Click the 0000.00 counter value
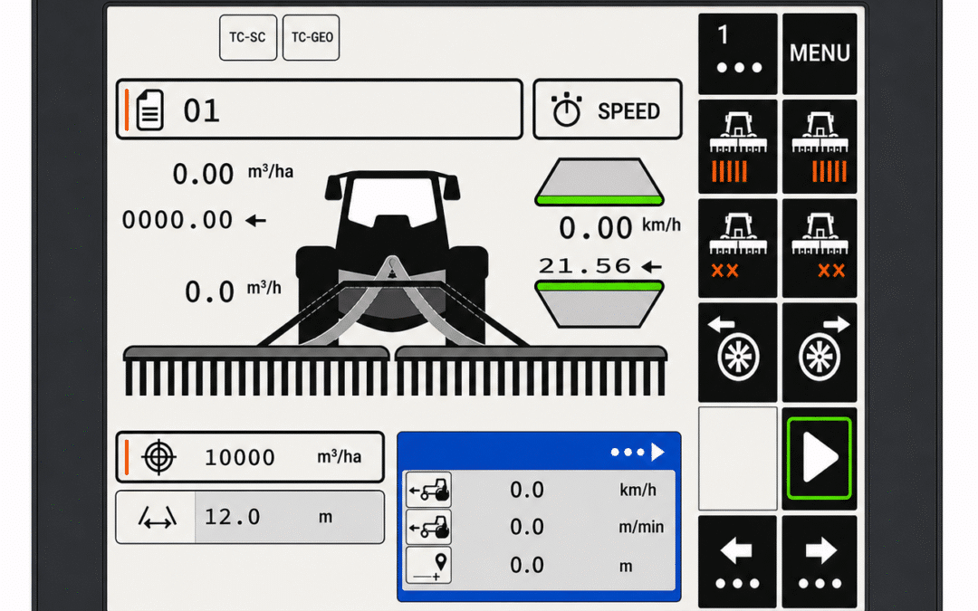The image size is (978, 611). [x=177, y=220]
